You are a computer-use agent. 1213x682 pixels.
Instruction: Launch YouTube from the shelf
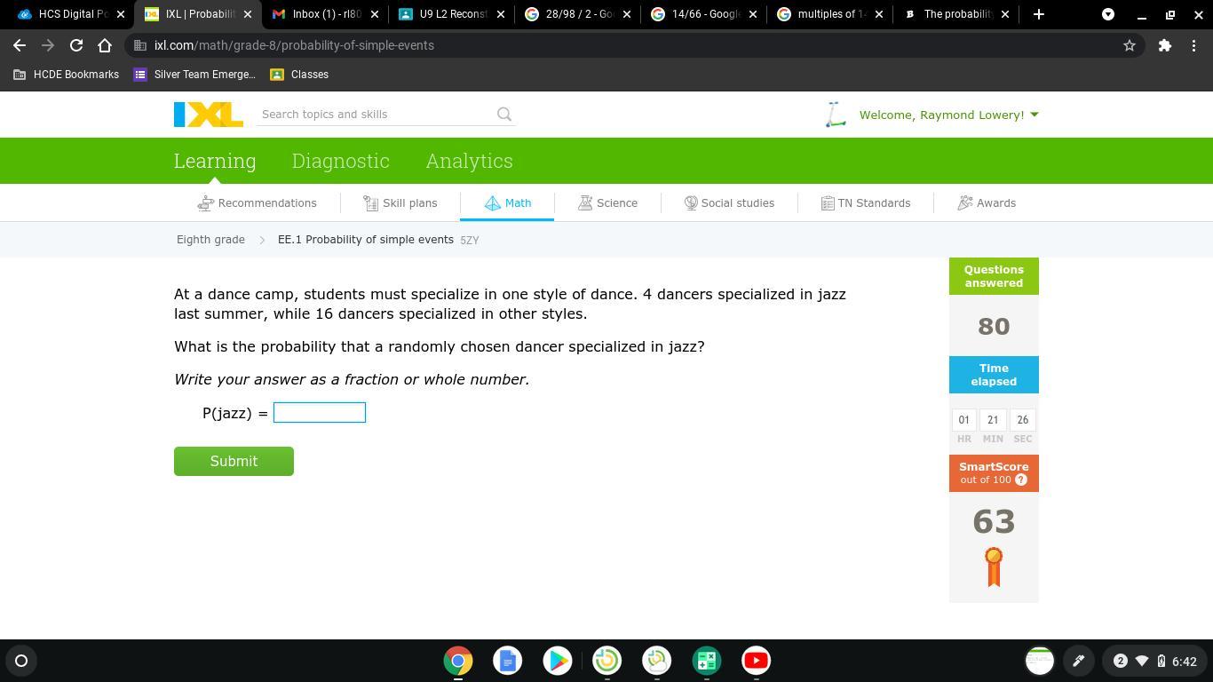tap(757, 661)
